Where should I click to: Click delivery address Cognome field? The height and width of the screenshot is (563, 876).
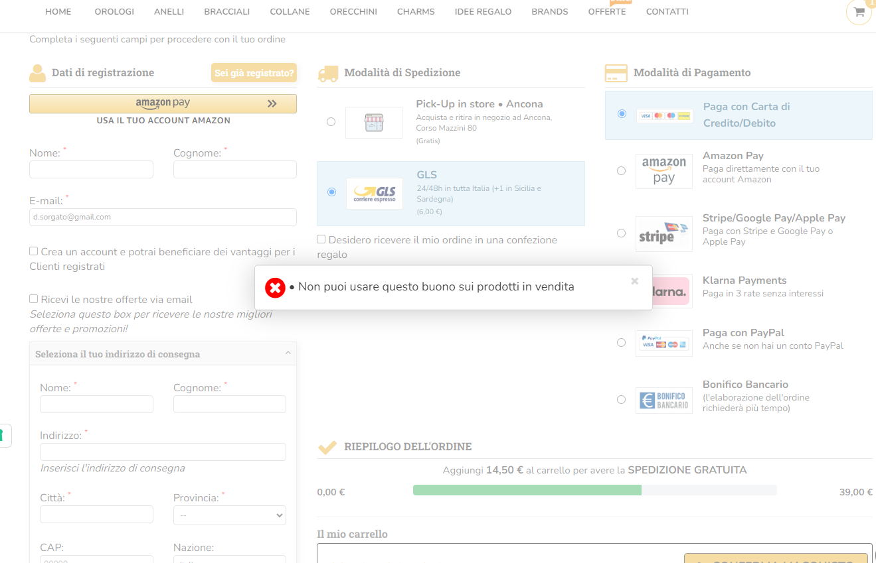tap(230, 405)
